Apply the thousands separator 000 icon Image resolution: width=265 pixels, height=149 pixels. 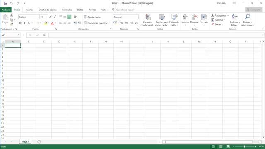(126, 23)
